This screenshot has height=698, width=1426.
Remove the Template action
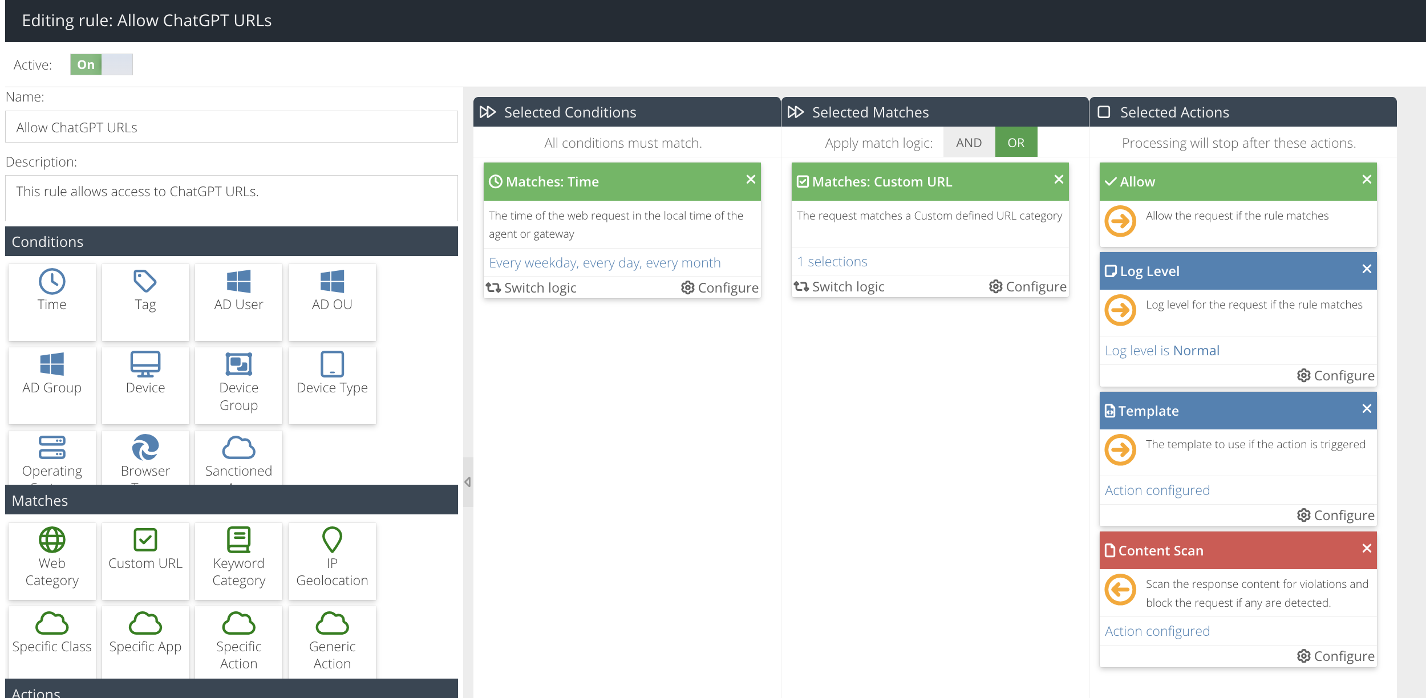click(x=1367, y=408)
